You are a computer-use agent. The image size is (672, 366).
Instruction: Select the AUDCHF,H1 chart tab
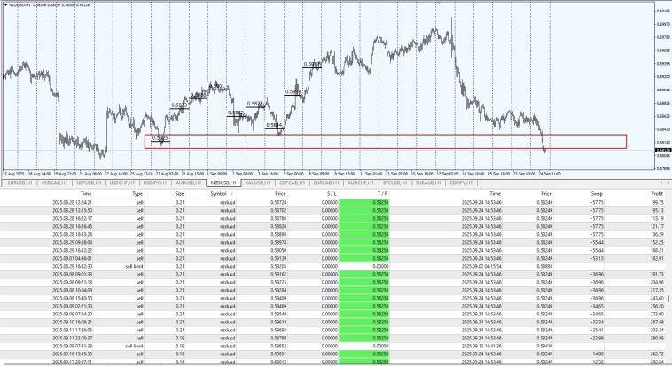(x=360, y=183)
